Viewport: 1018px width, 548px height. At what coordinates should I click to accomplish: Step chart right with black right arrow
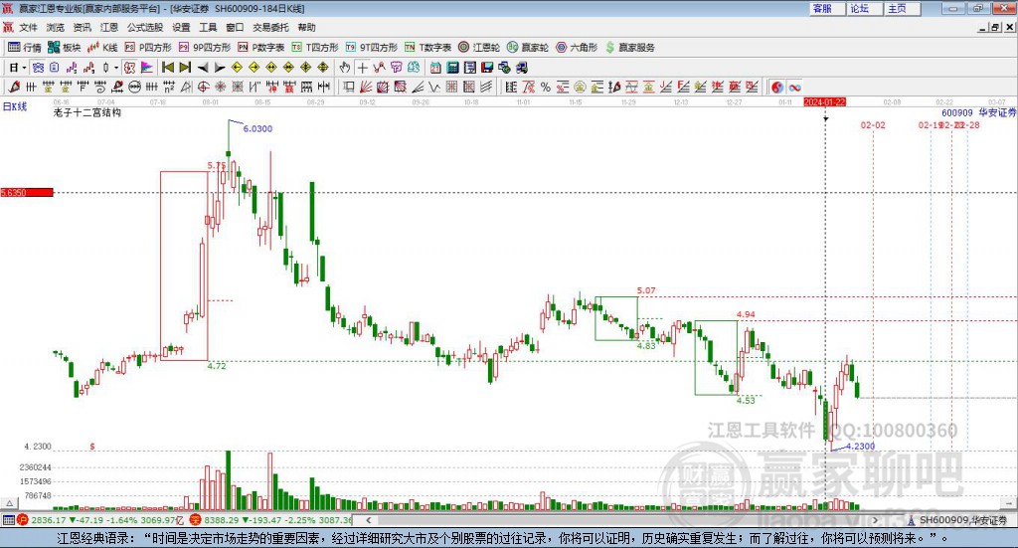click(220, 68)
